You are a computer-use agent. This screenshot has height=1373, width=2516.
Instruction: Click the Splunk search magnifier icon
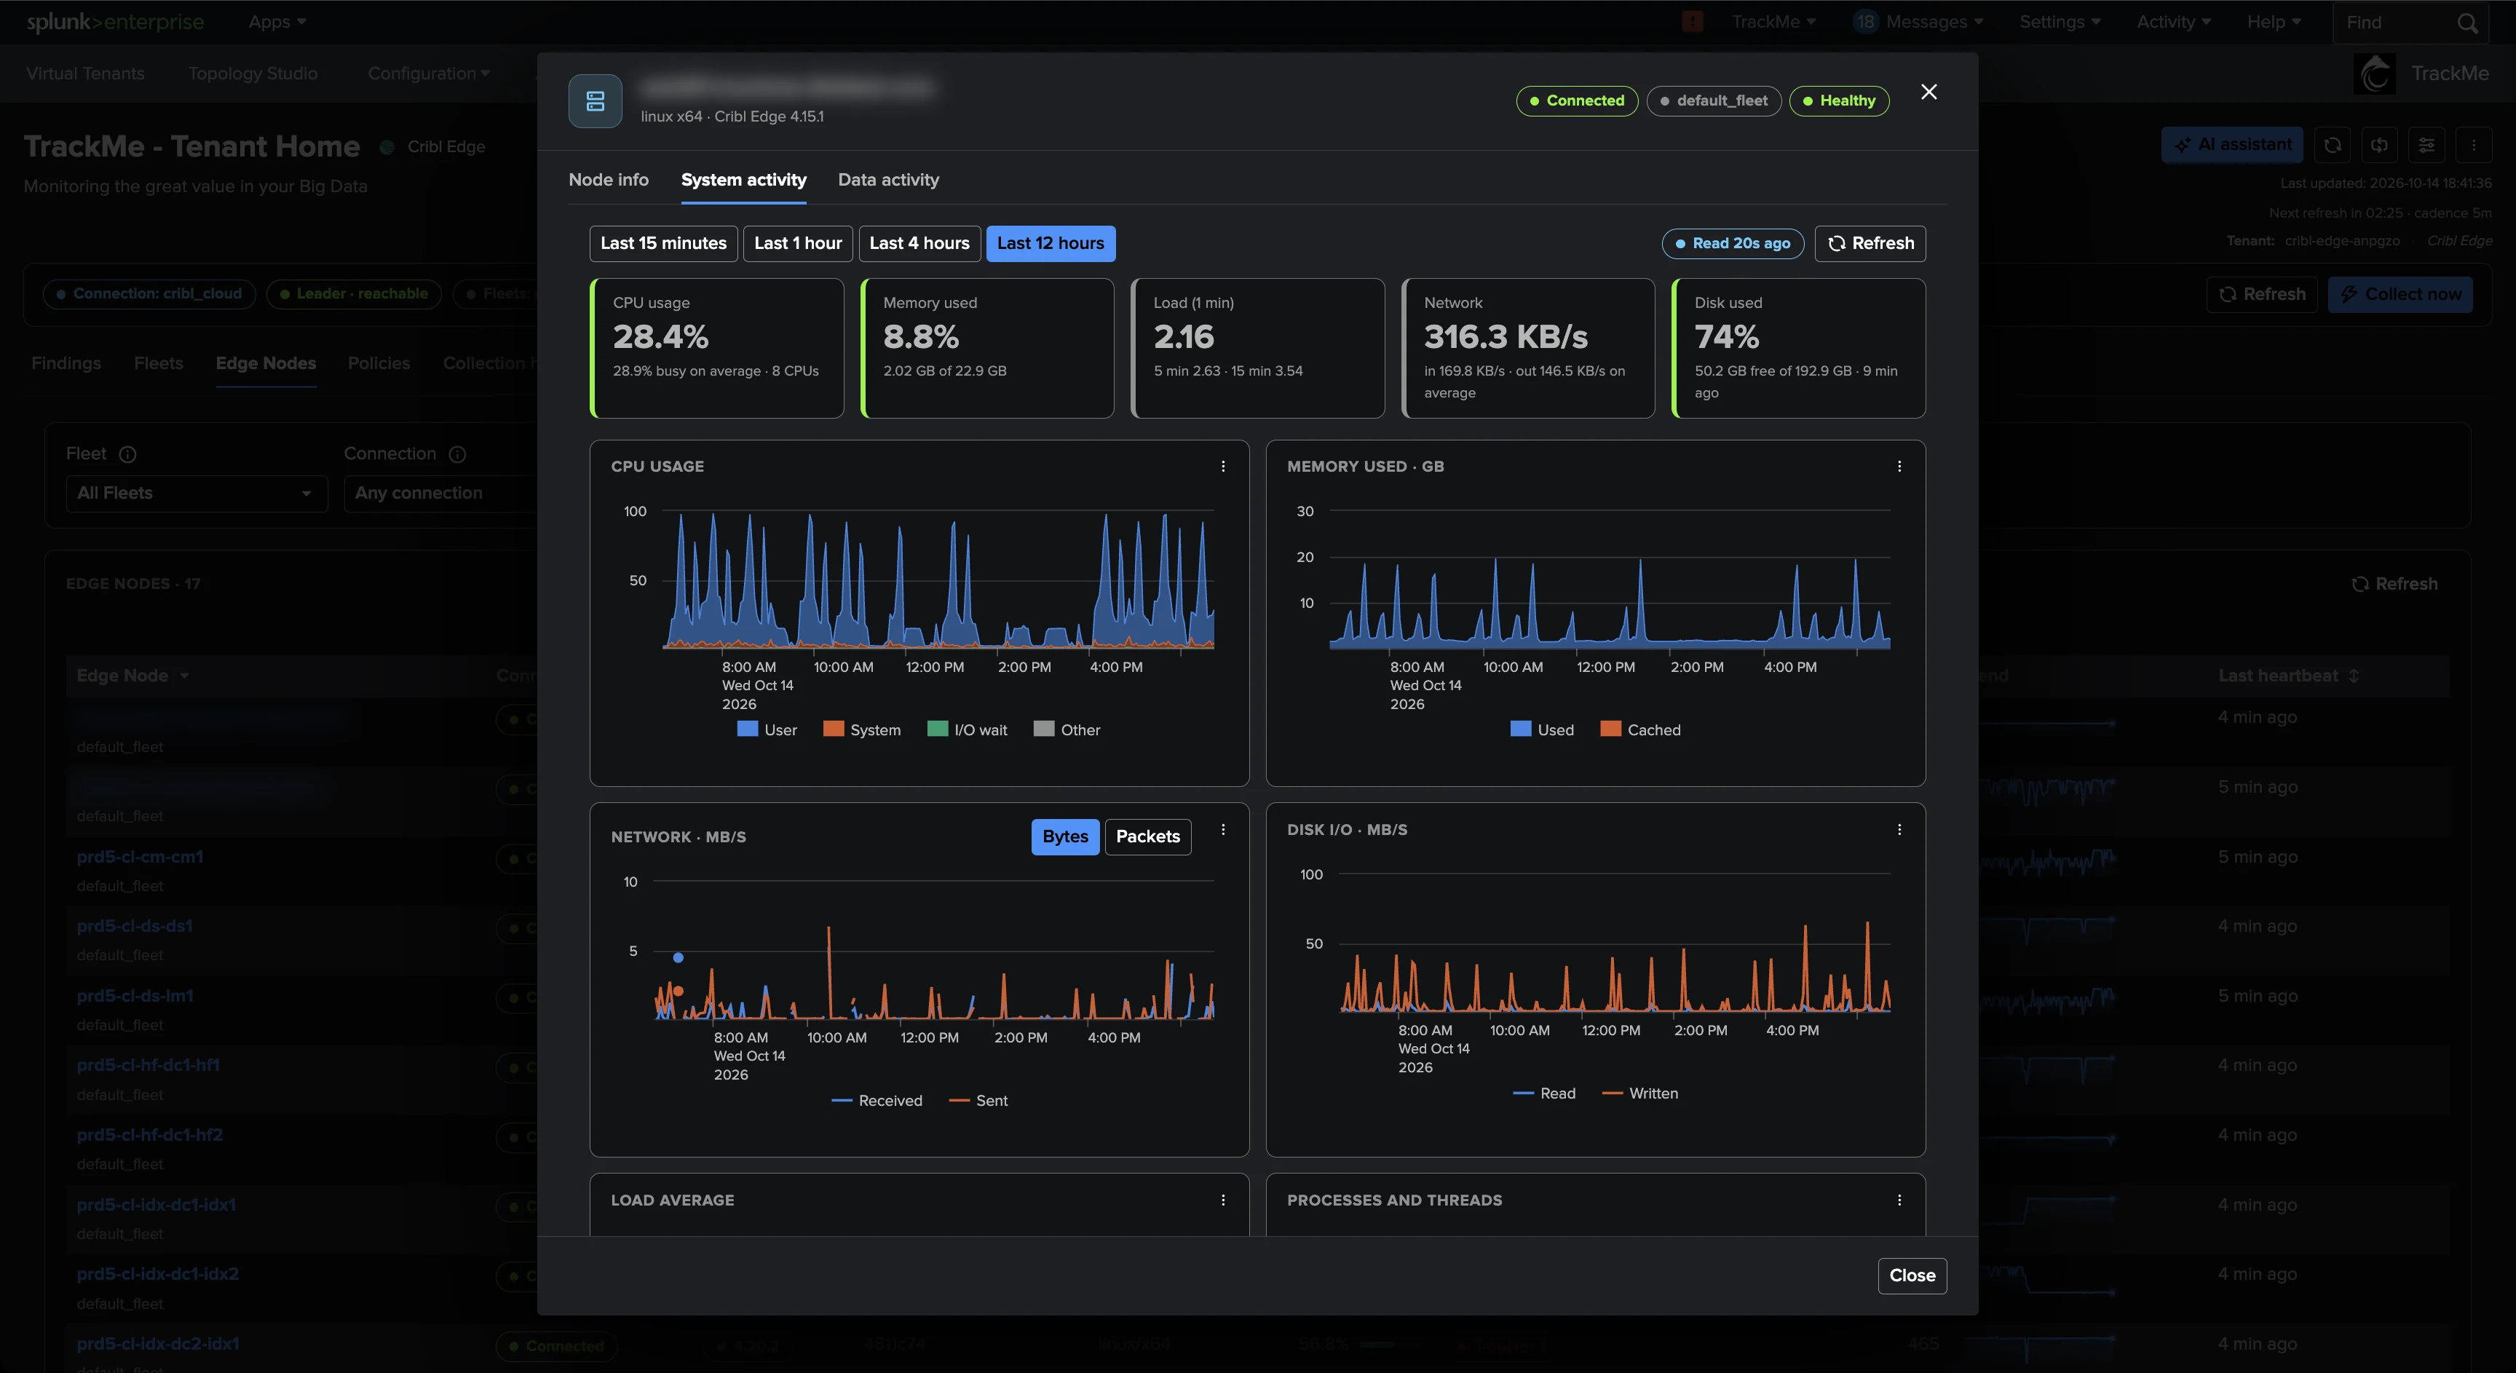point(2467,23)
